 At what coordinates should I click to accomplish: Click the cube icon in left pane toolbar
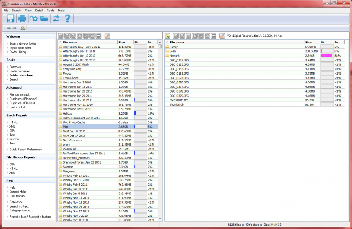point(92,36)
